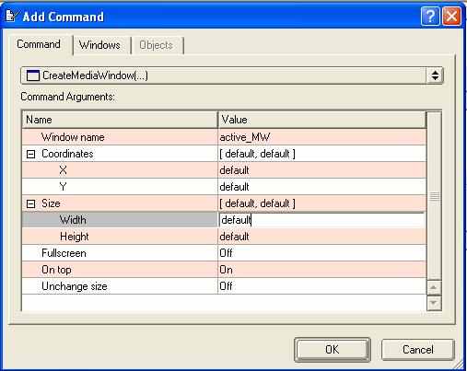
Task: Toggle the Fullscreen Off value
Action: (321, 253)
